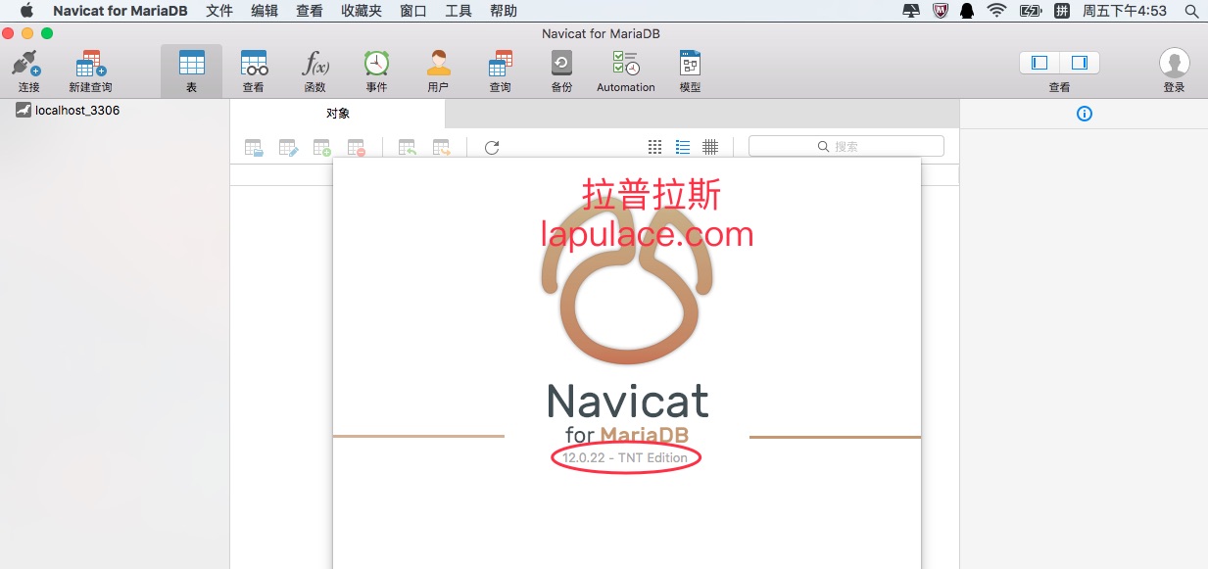The height and width of the screenshot is (569, 1208).
Task: Select the 表 (Table) toolbar icon
Action: (191, 65)
